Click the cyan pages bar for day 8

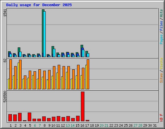coord(44,34)
